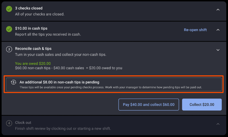This screenshot has width=228, height=137.
Task: Click the non-cash tips calculation line
Action: 69,68
